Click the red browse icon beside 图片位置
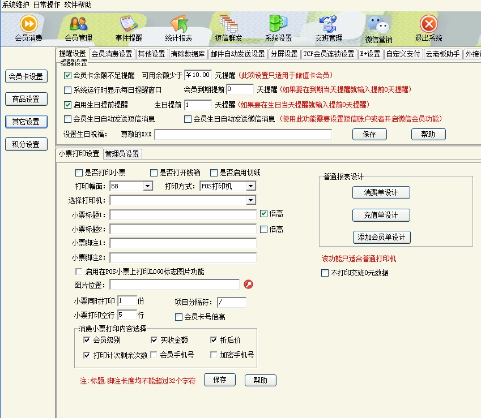Viewport: 481px width, 418px height. click(248, 284)
